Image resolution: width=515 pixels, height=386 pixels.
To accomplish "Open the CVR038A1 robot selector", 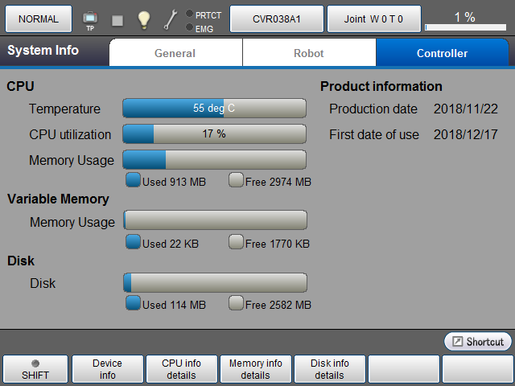I will point(277,18).
